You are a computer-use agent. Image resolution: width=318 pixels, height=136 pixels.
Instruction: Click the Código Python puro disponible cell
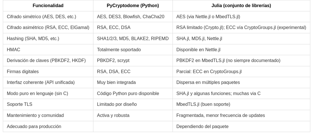point(133,93)
